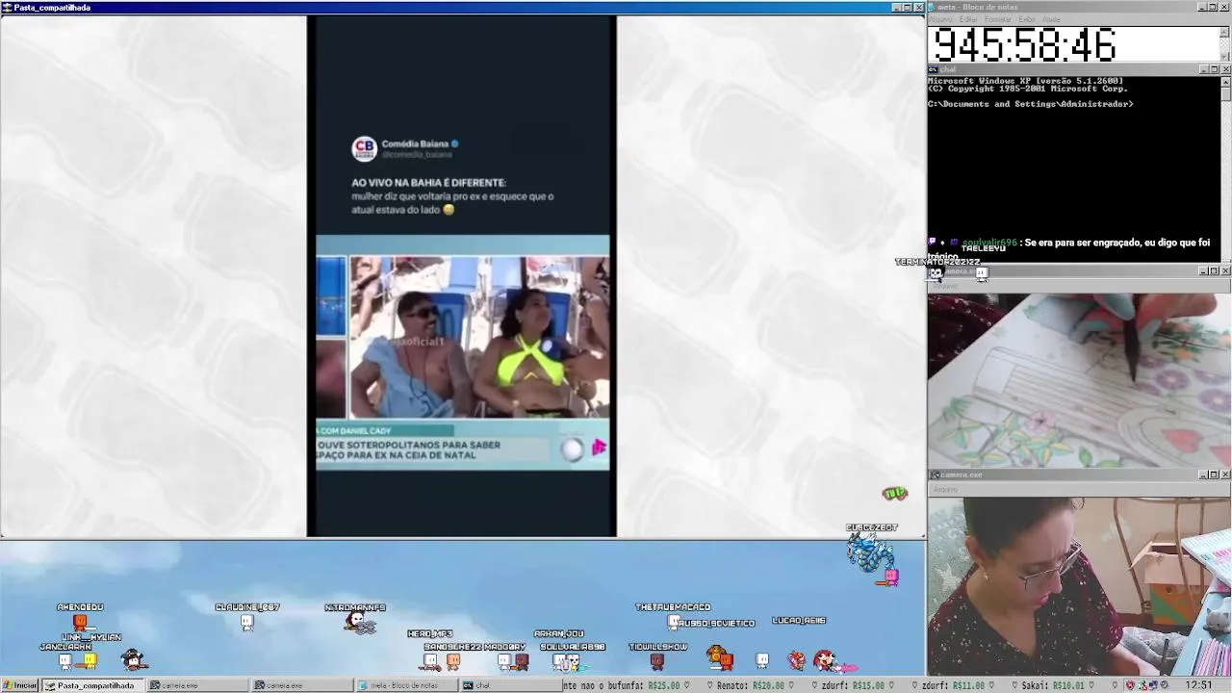
Task: Click the coloring book drawing camera feed
Action: pyautogui.click(x=1079, y=380)
